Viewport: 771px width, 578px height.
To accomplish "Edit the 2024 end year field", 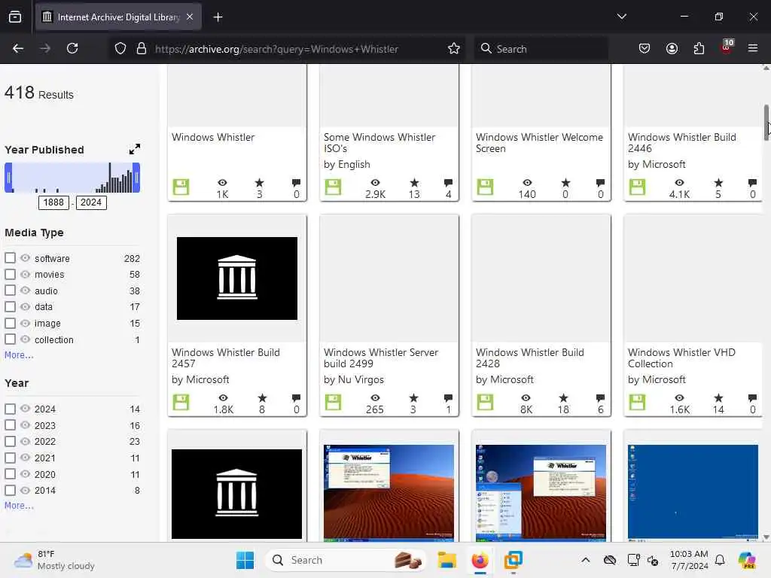I will 91,202.
